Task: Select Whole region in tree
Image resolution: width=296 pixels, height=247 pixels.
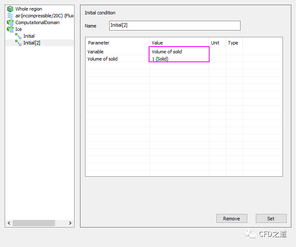Action: click(29, 9)
